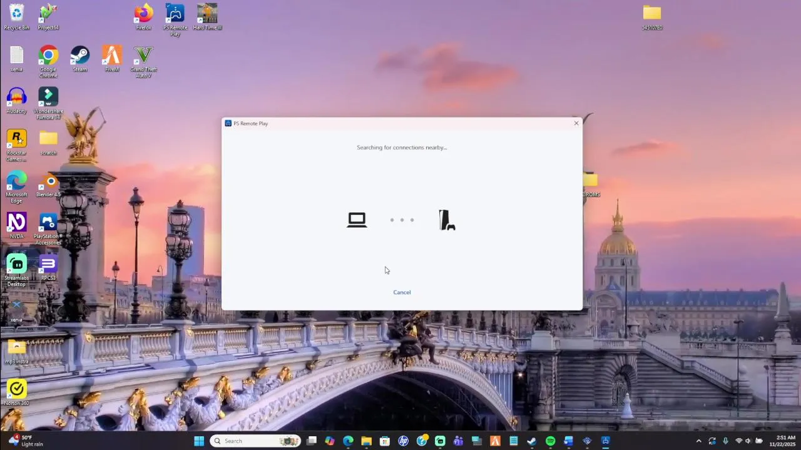The width and height of the screenshot is (801, 450).
Task: Select the Audacity desktop shortcut
Action: pyautogui.click(x=17, y=101)
